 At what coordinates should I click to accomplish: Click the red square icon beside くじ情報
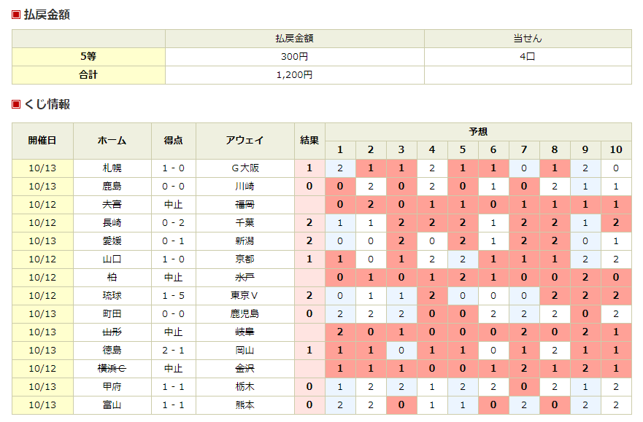pyautogui.click(x=16, y=104)
